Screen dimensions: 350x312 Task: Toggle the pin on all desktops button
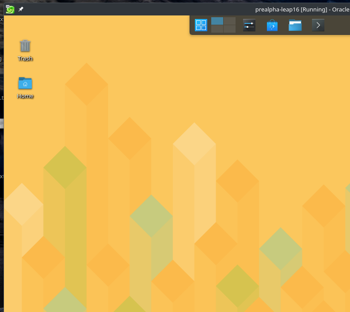[21, 9]
